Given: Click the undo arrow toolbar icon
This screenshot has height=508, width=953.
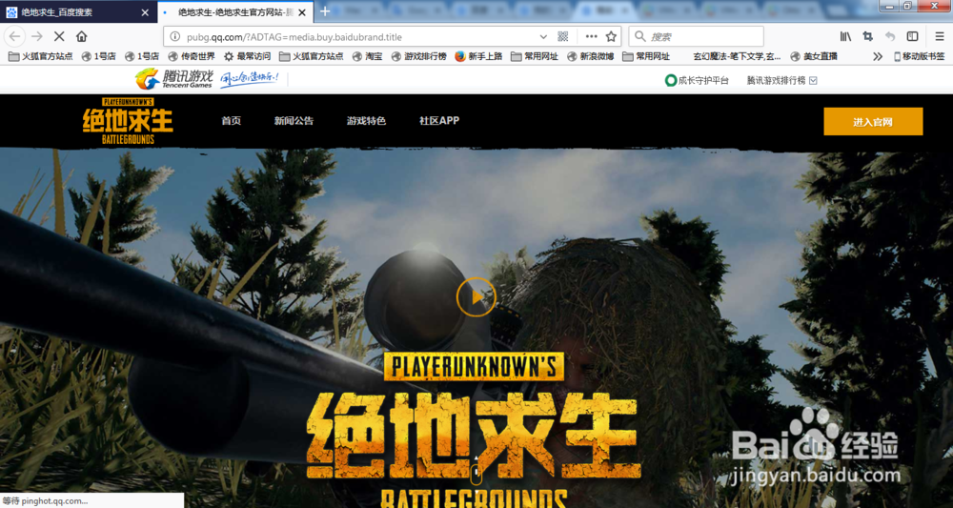Looking at the screenshot, I should tap(890, 36).
